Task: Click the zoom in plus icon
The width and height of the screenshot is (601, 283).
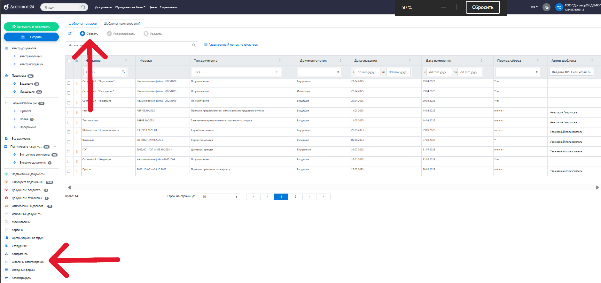Action: point(456,7)
